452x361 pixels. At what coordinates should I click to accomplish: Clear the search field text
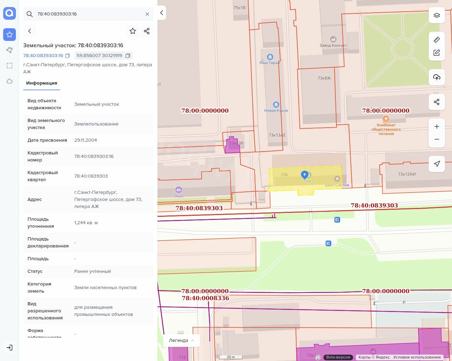click(x=147, y=14)
